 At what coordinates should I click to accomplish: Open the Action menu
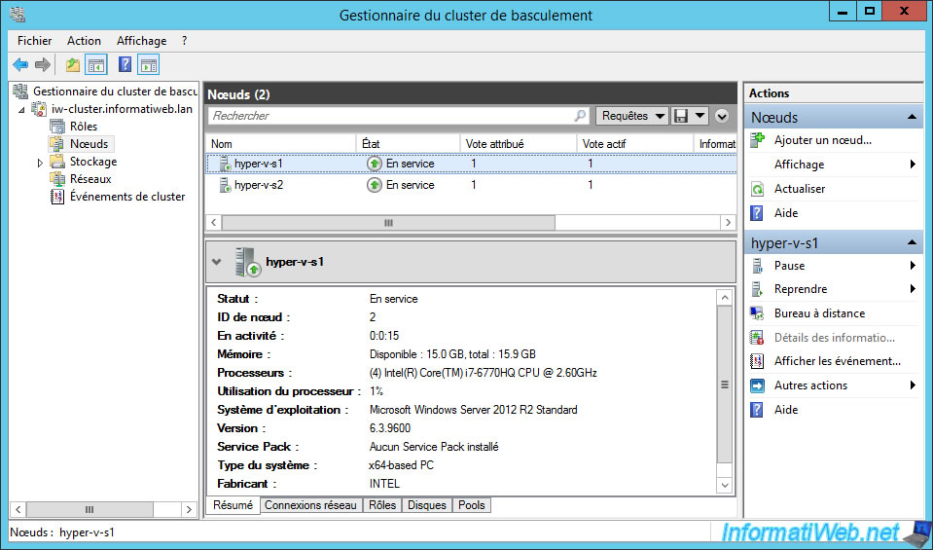(x=84, y=41)
